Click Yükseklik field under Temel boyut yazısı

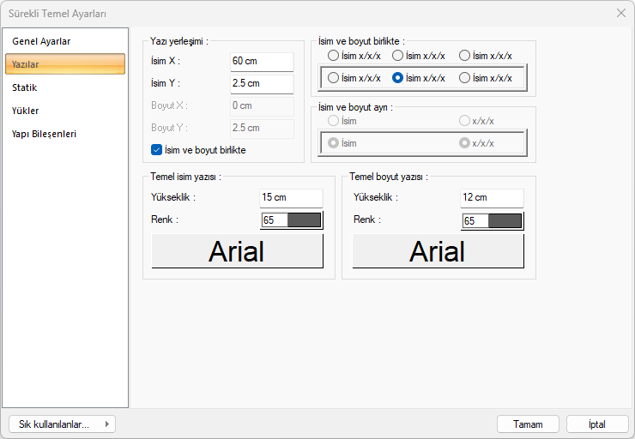coord(492,197)
